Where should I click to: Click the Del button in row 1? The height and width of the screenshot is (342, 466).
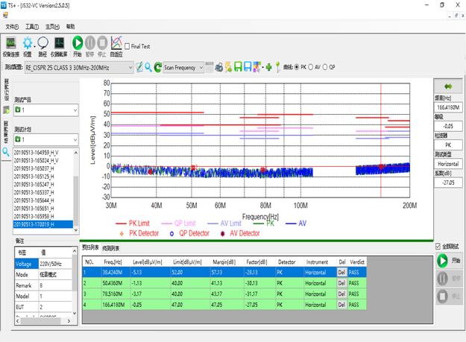(342, 273)
